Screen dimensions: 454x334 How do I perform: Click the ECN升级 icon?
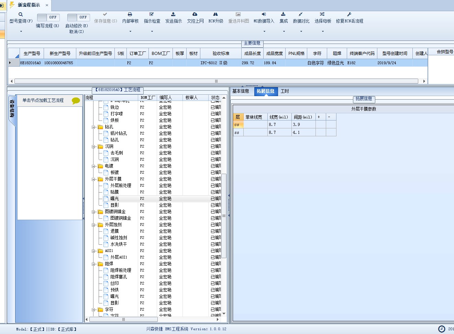(x=215, y=14)
